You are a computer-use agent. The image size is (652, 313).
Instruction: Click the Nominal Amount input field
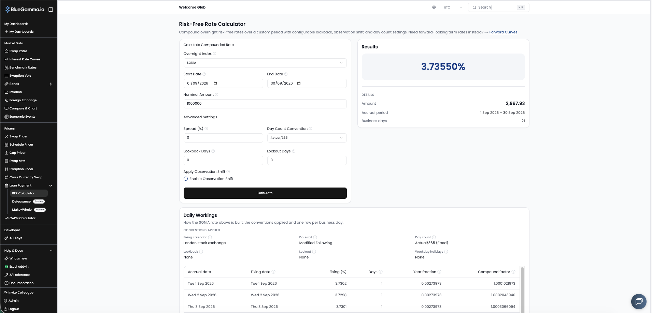tap(265, 104)
